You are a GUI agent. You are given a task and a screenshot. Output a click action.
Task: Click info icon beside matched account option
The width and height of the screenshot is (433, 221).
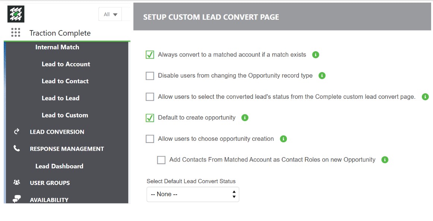[316, 55]
